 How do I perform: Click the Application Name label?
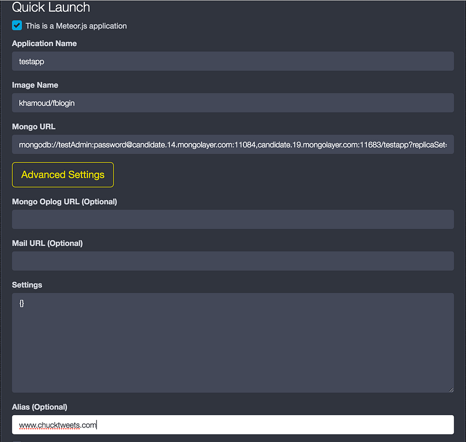(44, 43)
